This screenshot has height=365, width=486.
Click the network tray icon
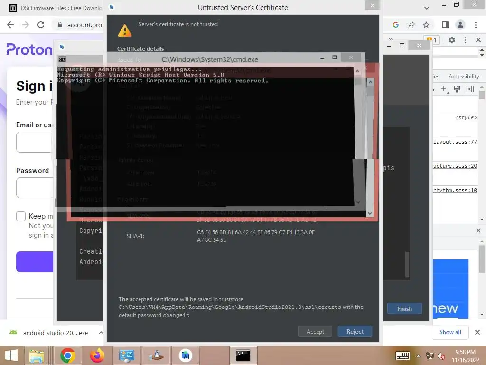pyautogui.click(x=430, y=356)
